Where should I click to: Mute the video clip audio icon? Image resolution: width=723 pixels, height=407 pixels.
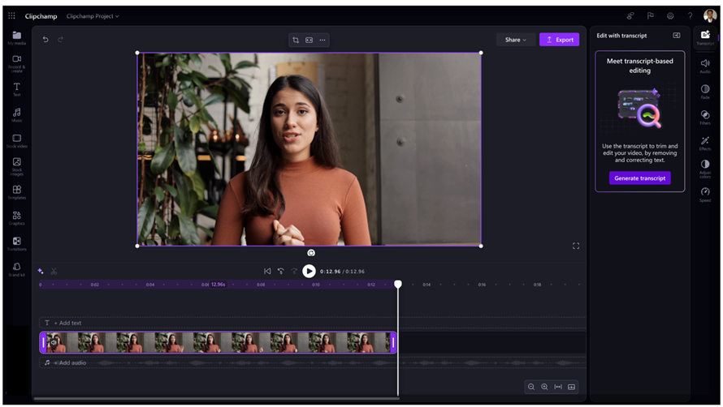click(54, 342)
